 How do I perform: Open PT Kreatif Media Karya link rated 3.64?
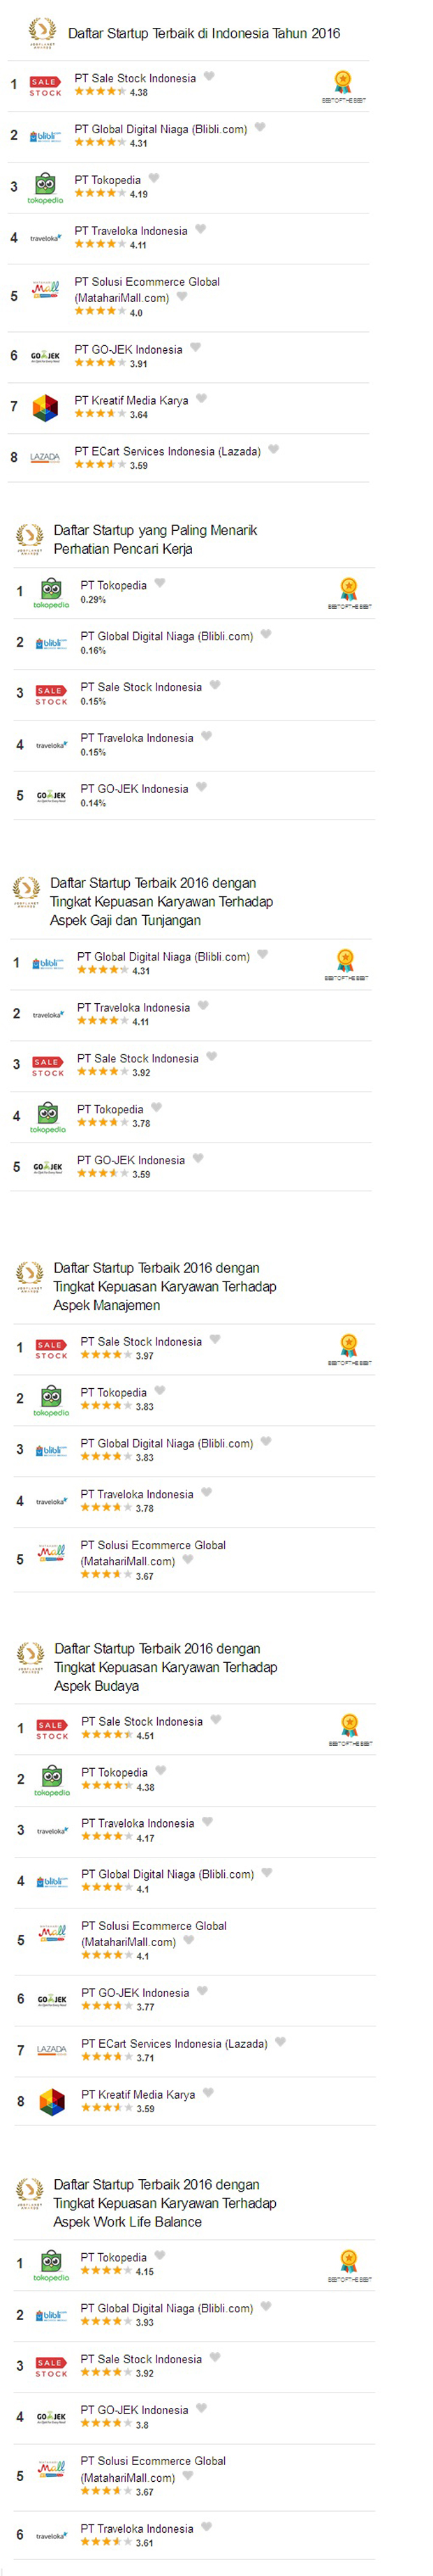131,400
